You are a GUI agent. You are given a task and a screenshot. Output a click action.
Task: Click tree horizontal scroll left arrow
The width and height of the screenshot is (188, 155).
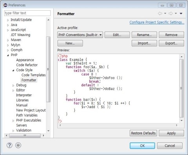coord(6,135)
